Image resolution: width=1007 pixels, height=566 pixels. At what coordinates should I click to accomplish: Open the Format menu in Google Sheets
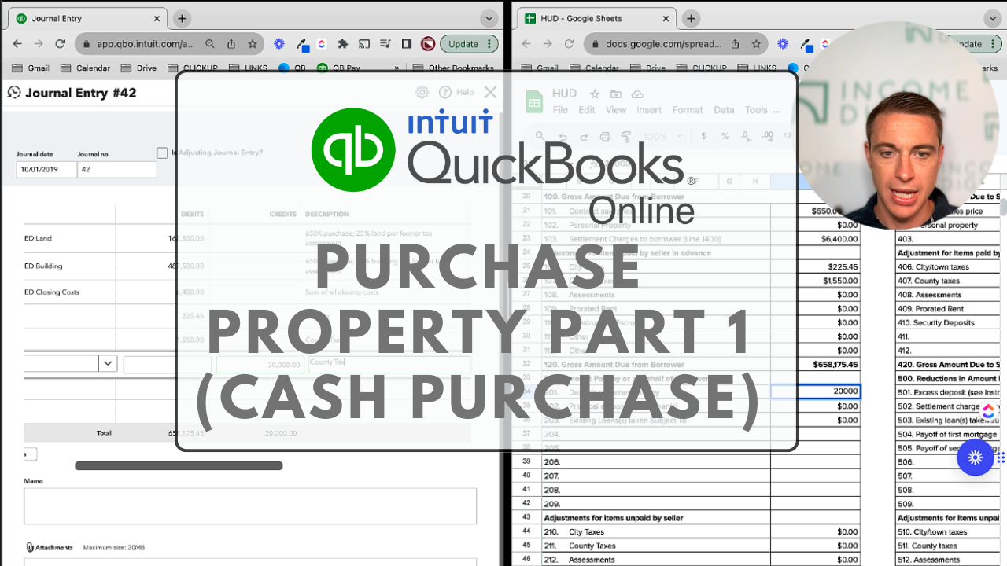tap(688, 110)
